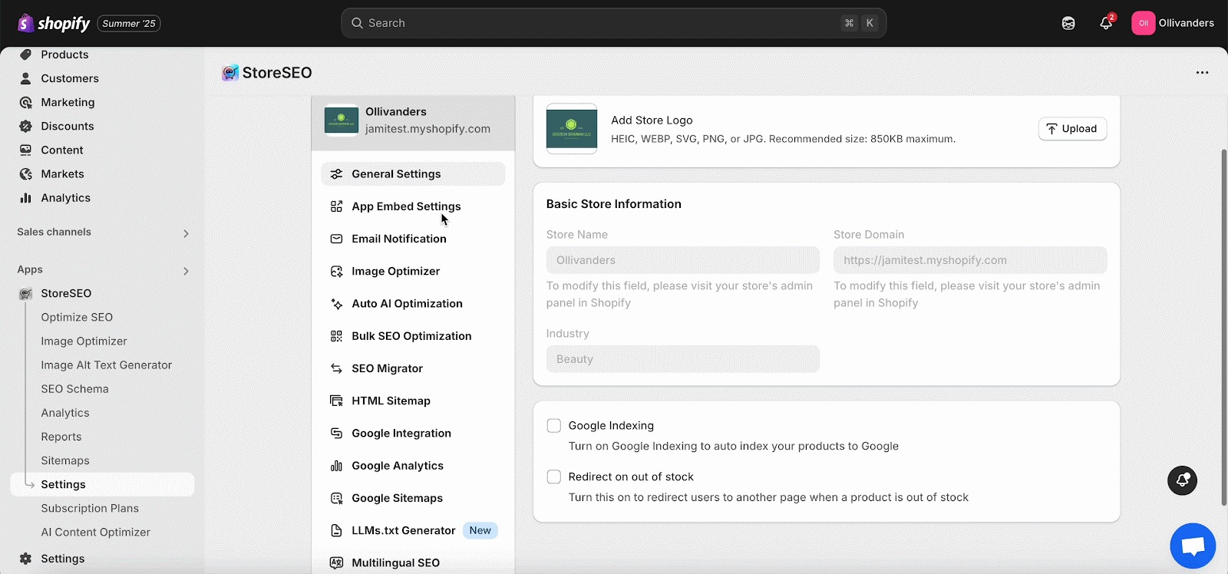The image size is (1228, 574).
Task: Click the Summer '25 edition badge
Action: tap(128, 24)
